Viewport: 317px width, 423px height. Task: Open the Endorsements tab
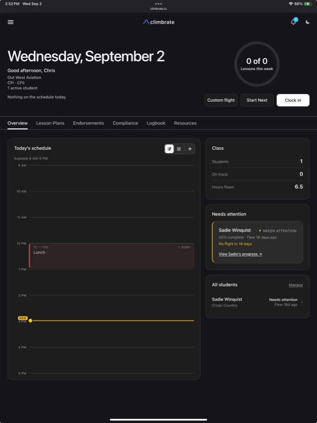(88, 123)
